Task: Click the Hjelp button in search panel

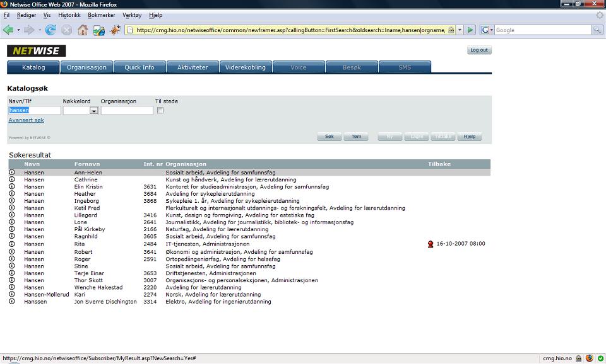Action: pos(470,137)
